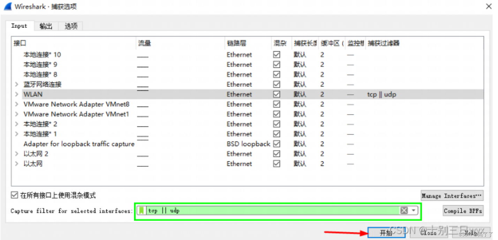This screenshot has width=498, height=240.
Task: Click tcp || udp filter cell in WLAN row
Action: pyautogui.click(x=382, y=94)
